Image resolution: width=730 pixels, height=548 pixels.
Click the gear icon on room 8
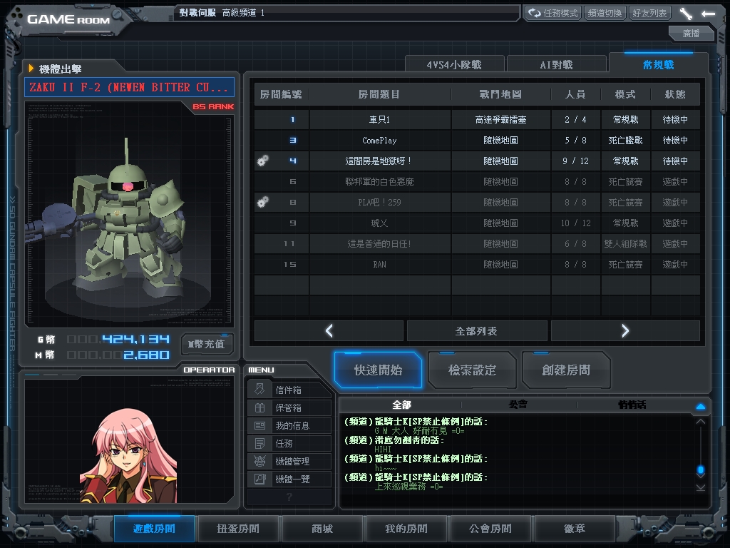pos(262,202)
